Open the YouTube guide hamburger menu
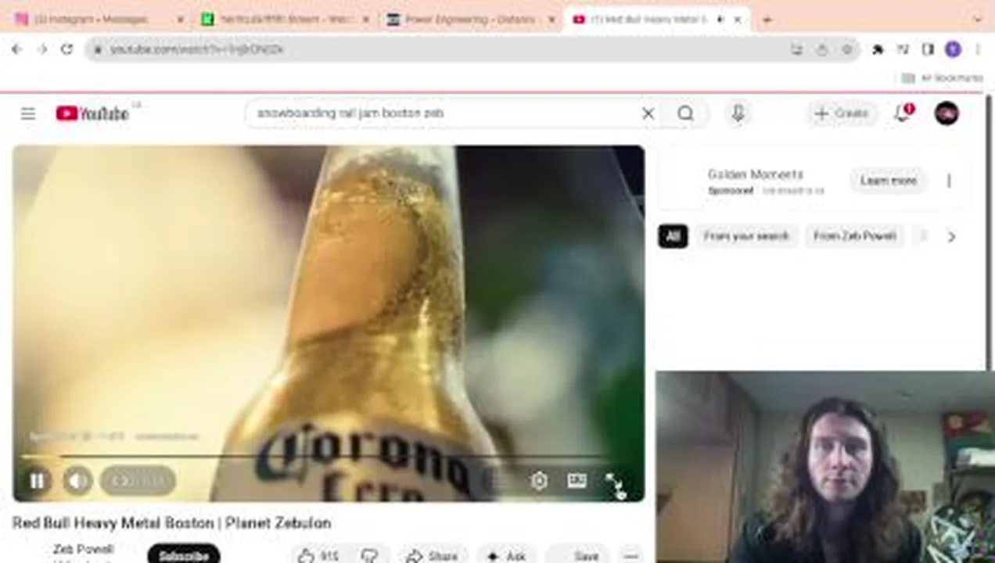The width and height of the screenshot is (995, 563). click(x=28, y=113)
